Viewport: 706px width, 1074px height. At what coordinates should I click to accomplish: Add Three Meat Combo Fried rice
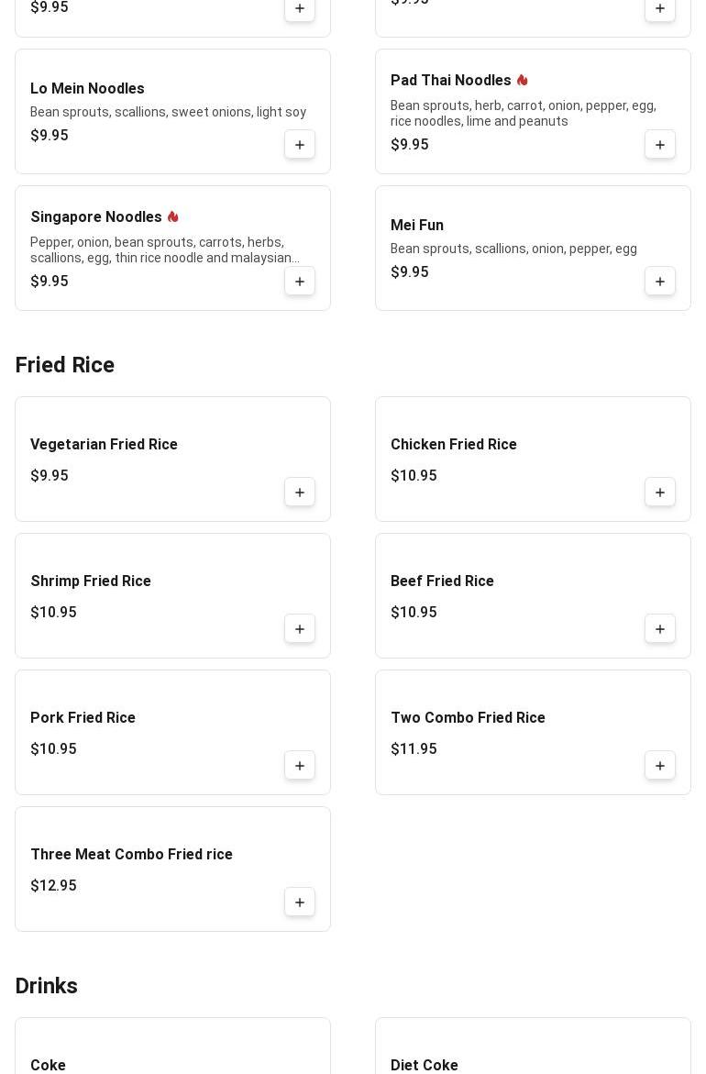(x=300, y=902)
